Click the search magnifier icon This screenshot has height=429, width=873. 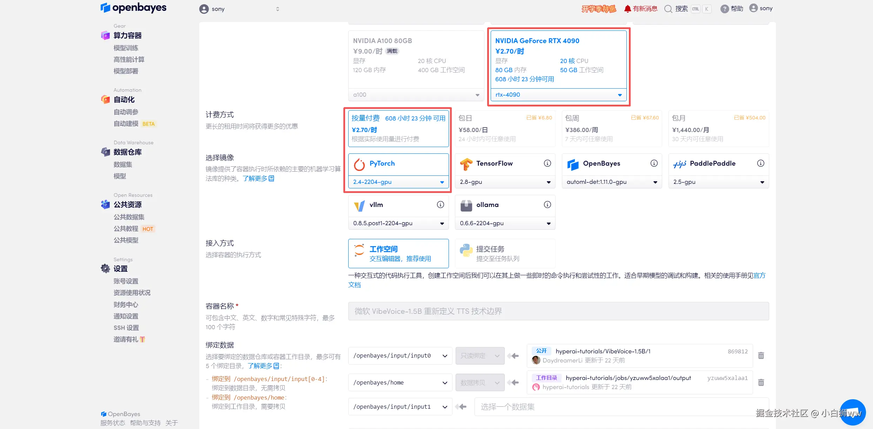click(668, 9)
